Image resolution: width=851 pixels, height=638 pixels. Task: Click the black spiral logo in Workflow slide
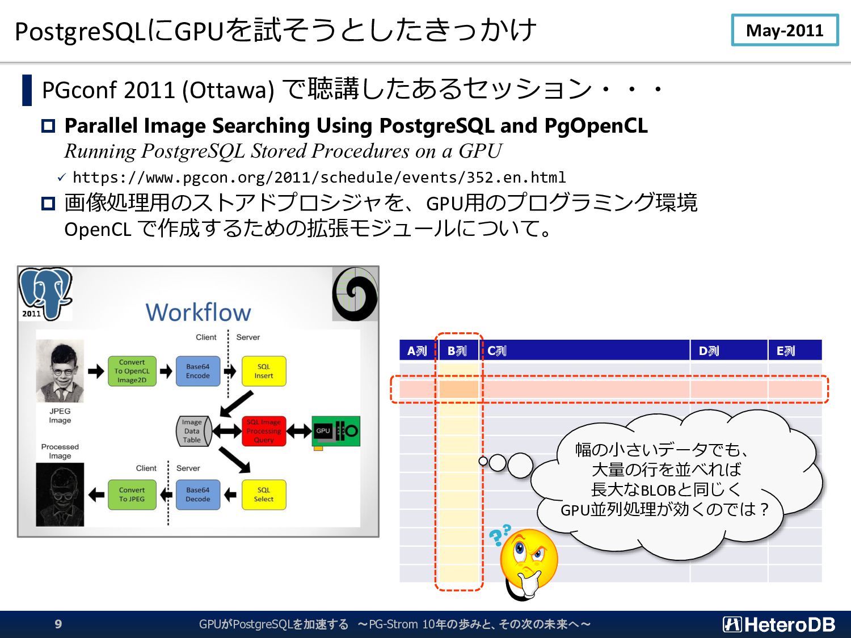[x=355, y=294]
